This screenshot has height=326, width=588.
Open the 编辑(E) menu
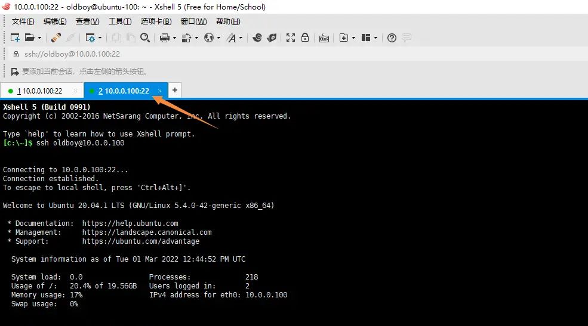tap(55, 21)
